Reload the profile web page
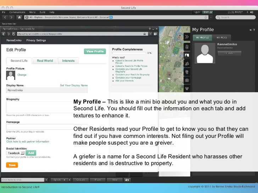The height and width of the screenshot is (193, 258). [13, 34]
